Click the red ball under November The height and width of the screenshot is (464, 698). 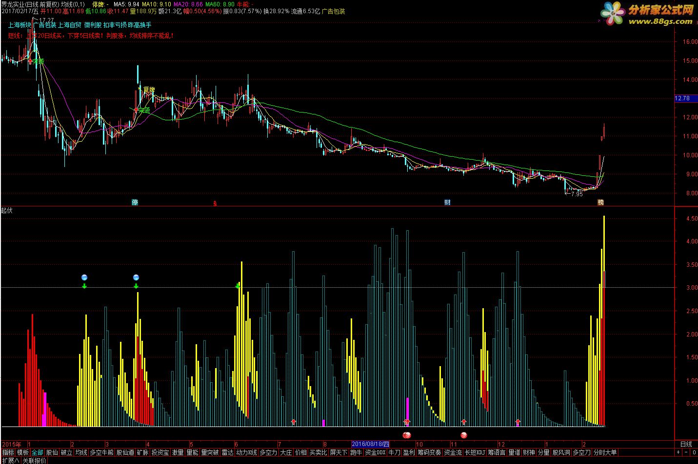[x=464, y=434]
